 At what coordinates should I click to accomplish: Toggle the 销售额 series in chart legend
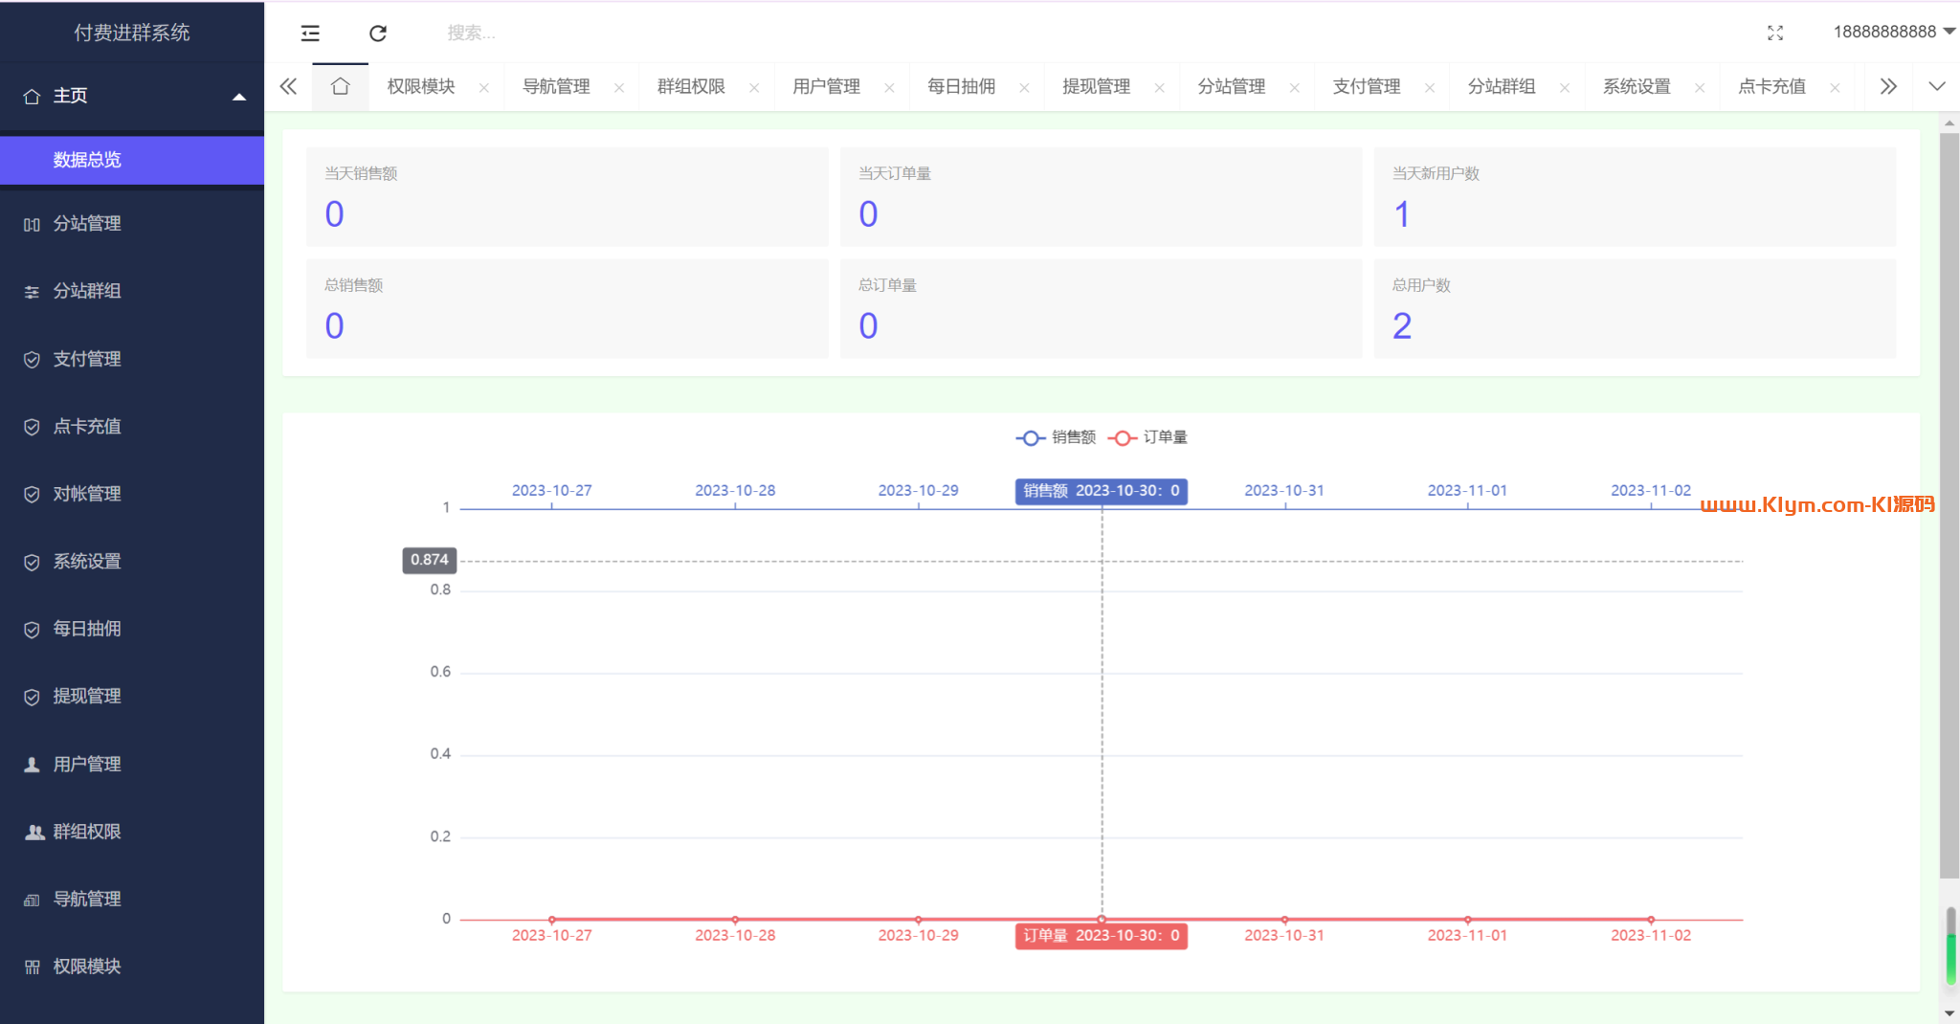tap(1056, 437)
